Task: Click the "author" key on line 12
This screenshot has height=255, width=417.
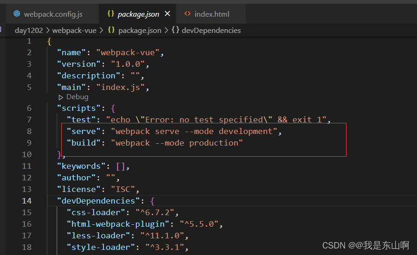Action: [77, 178]
